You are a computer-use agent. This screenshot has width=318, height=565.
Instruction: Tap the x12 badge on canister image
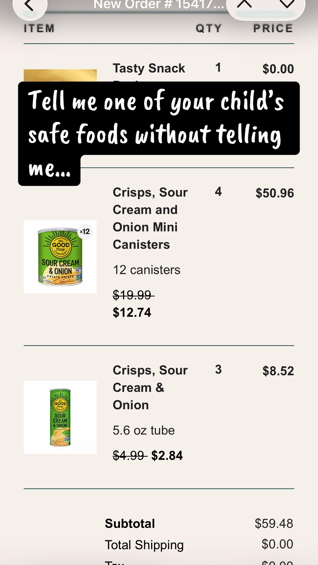click(x=85, y=231)
